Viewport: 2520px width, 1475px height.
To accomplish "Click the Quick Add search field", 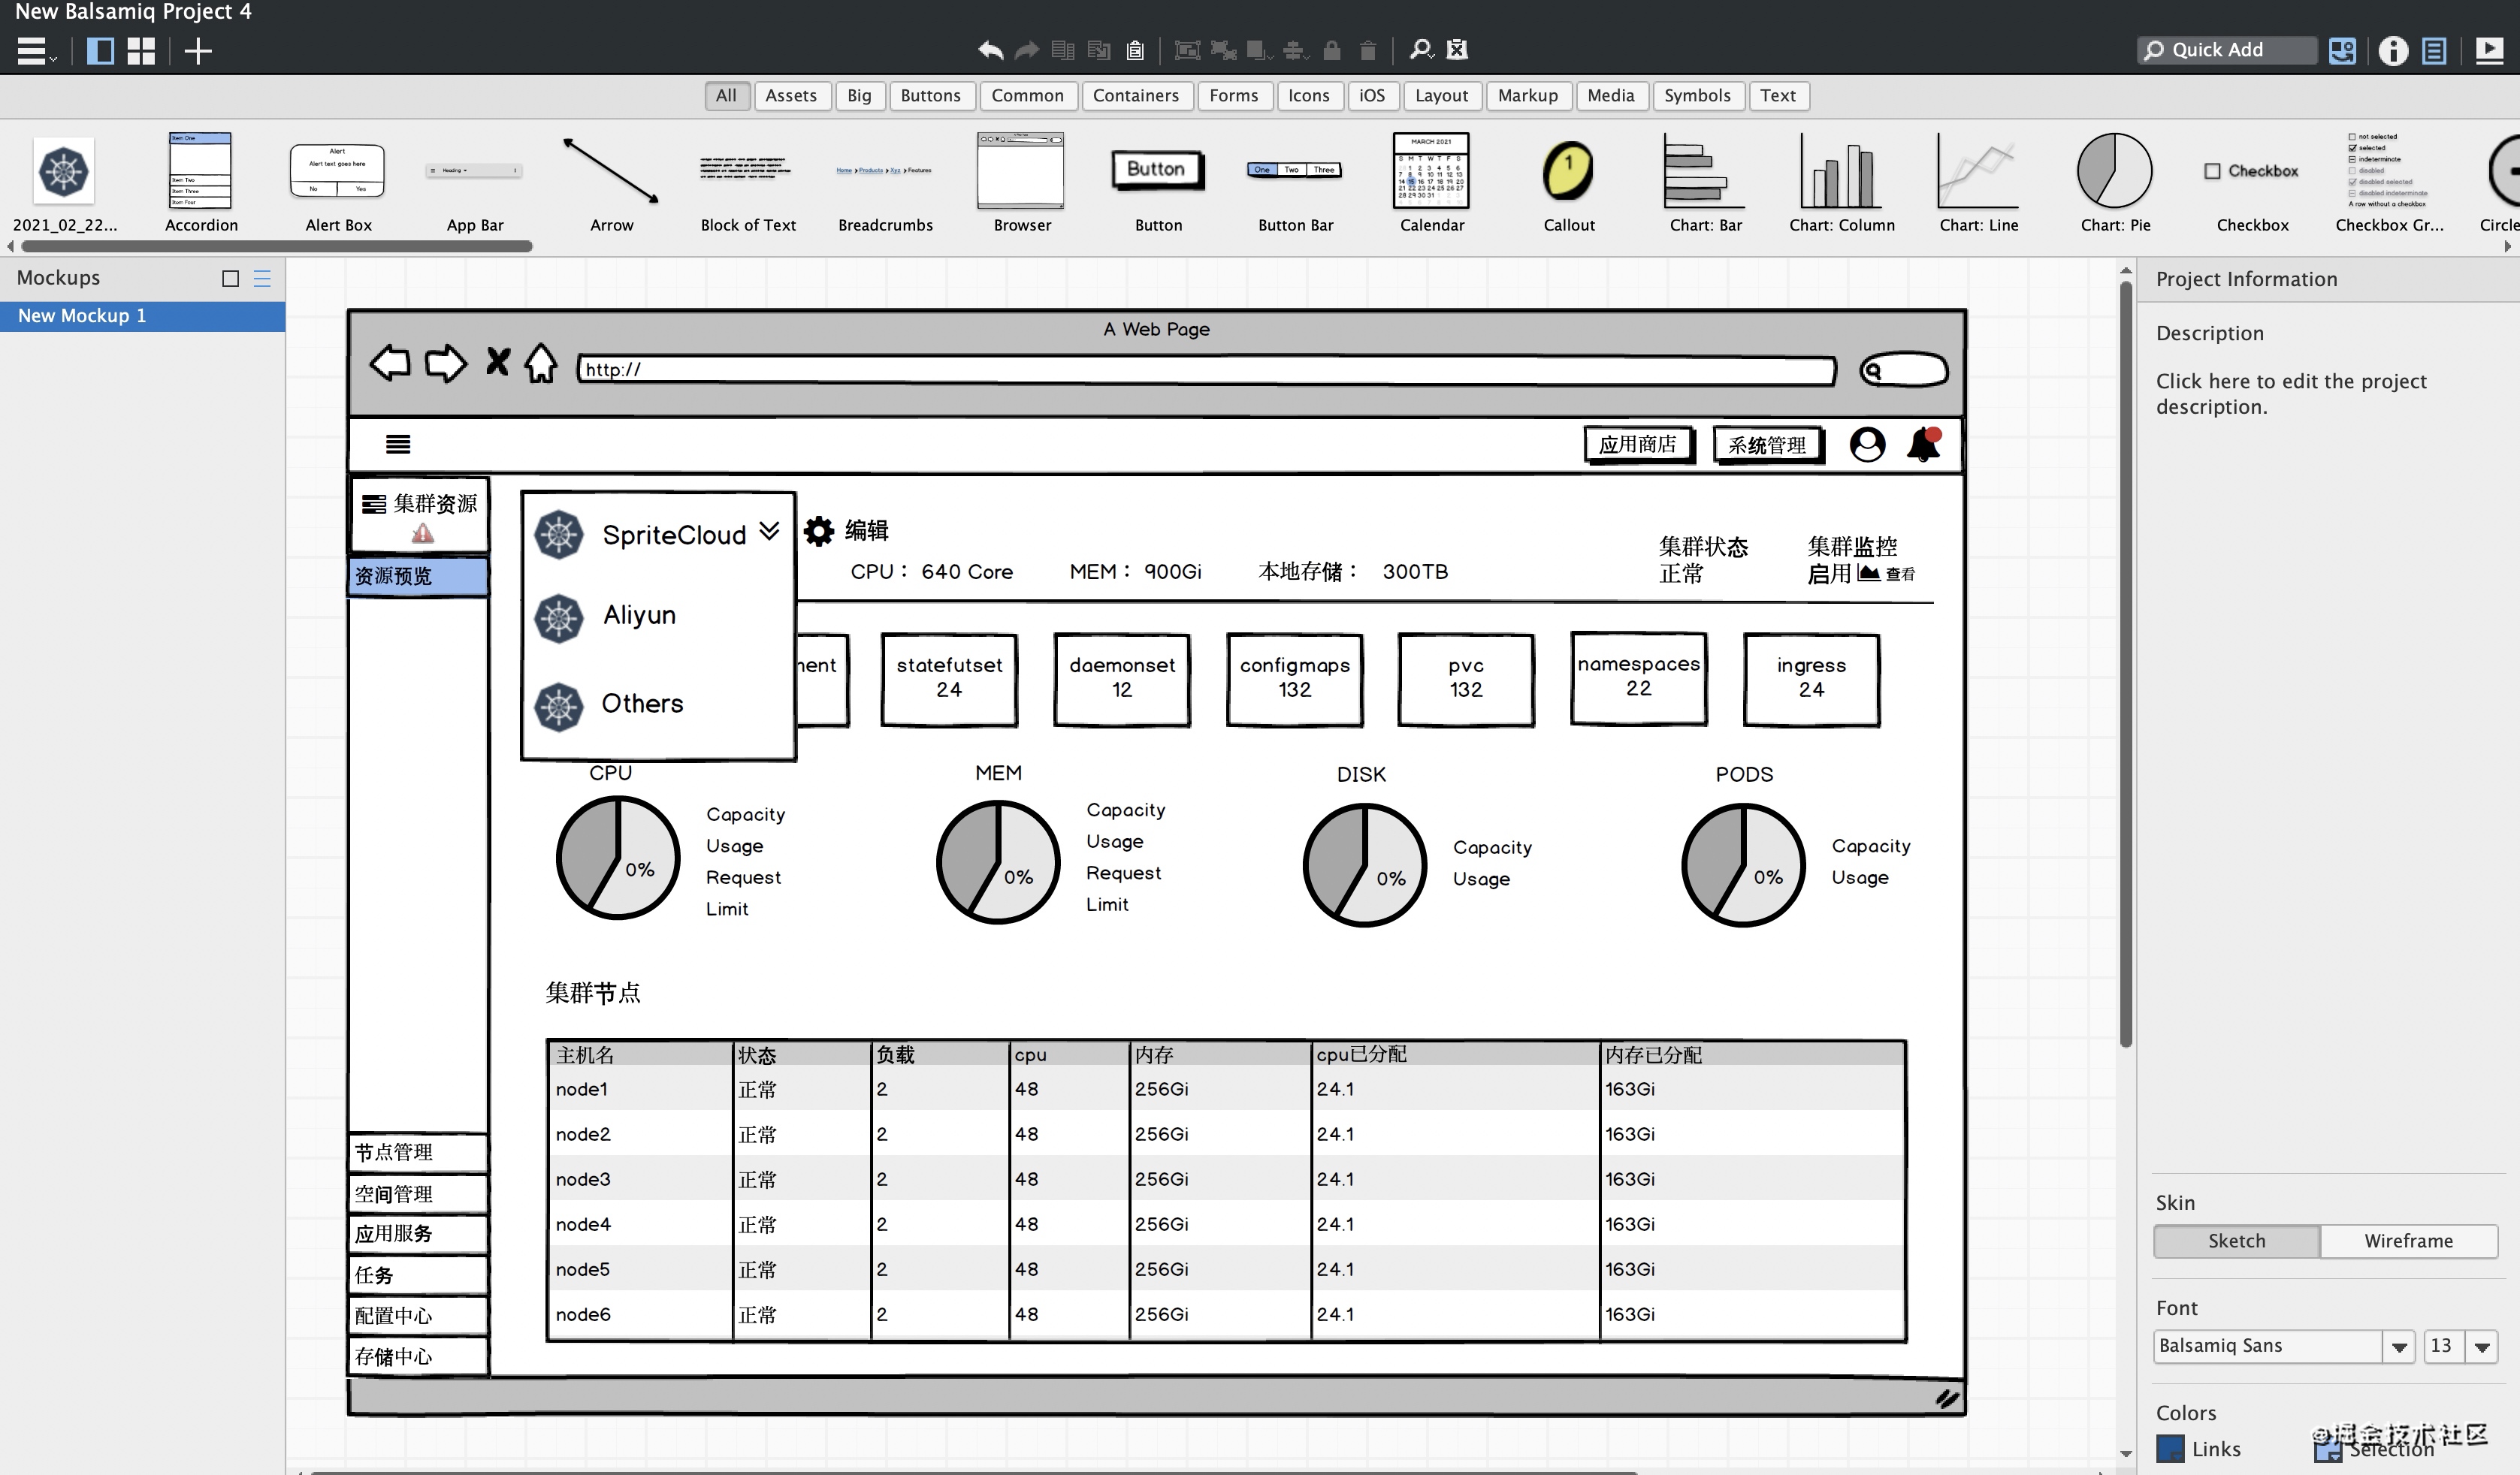I will (x=2227, y=50).
